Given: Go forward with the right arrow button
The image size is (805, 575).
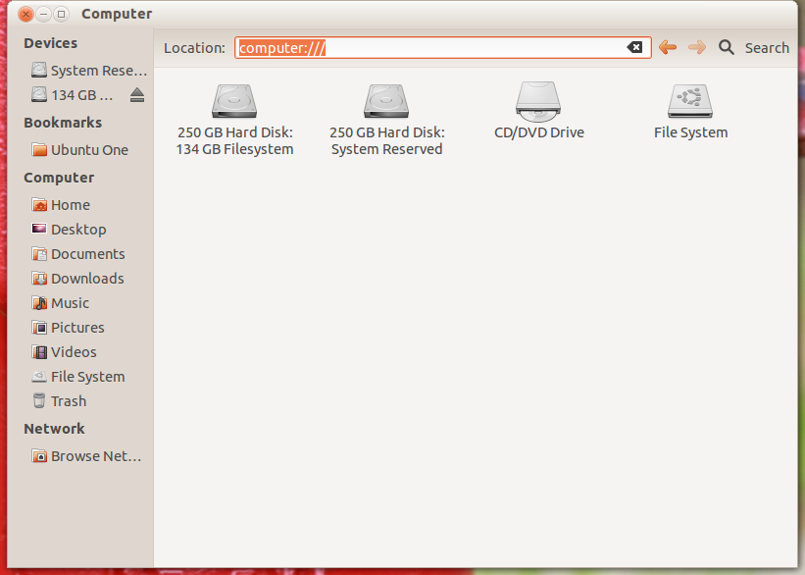Looking at the screenshot, I should coord(697,48).
